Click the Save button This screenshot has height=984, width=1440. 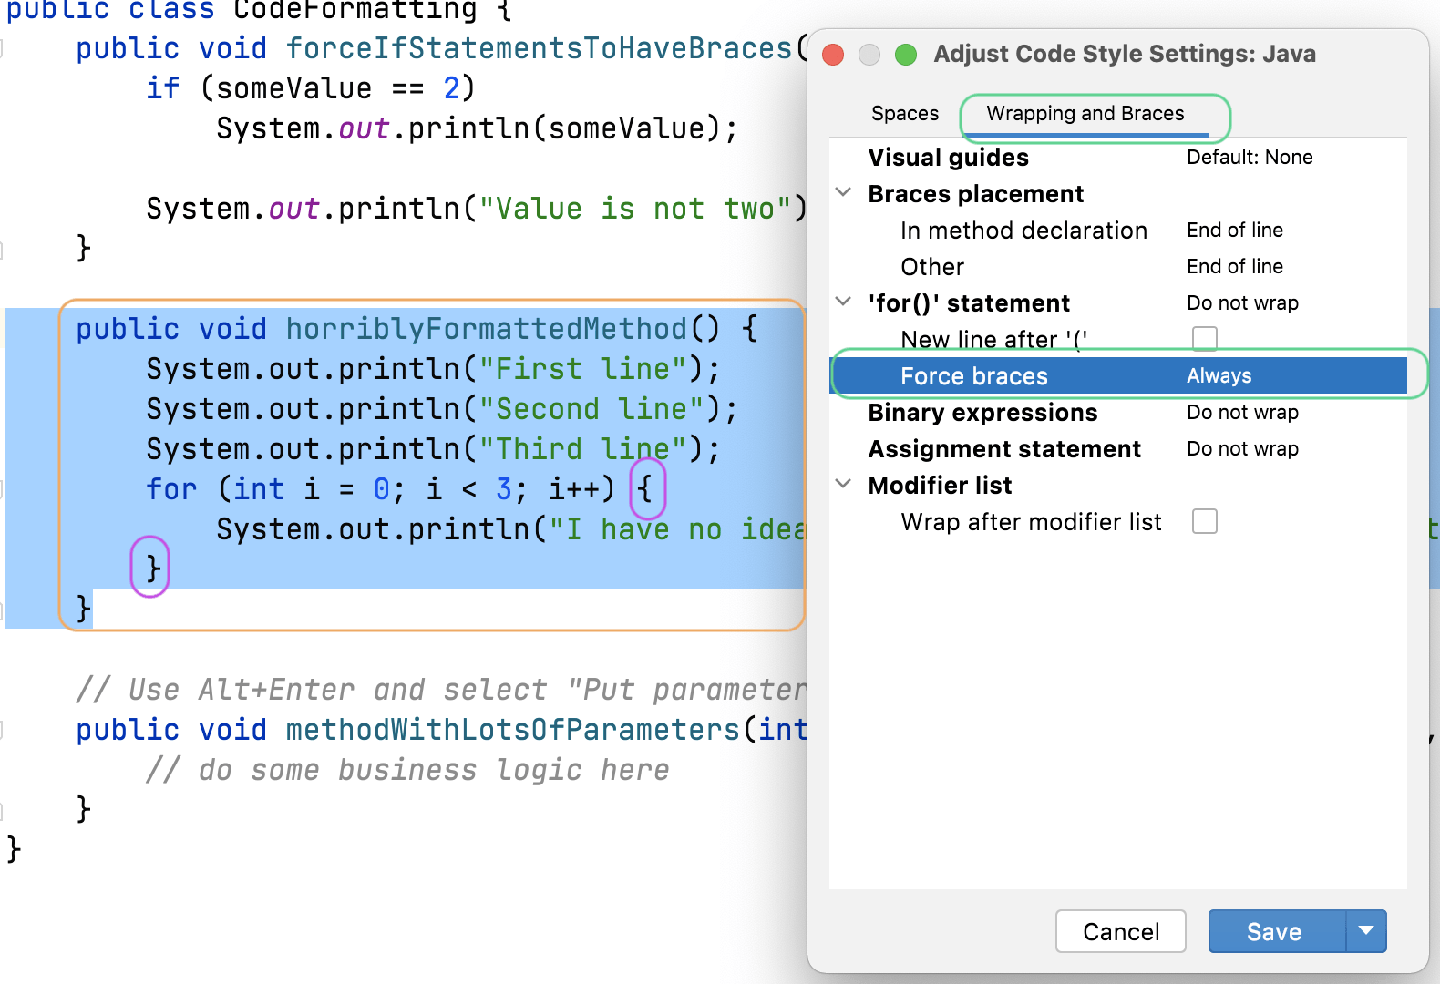coord(1274,931)
